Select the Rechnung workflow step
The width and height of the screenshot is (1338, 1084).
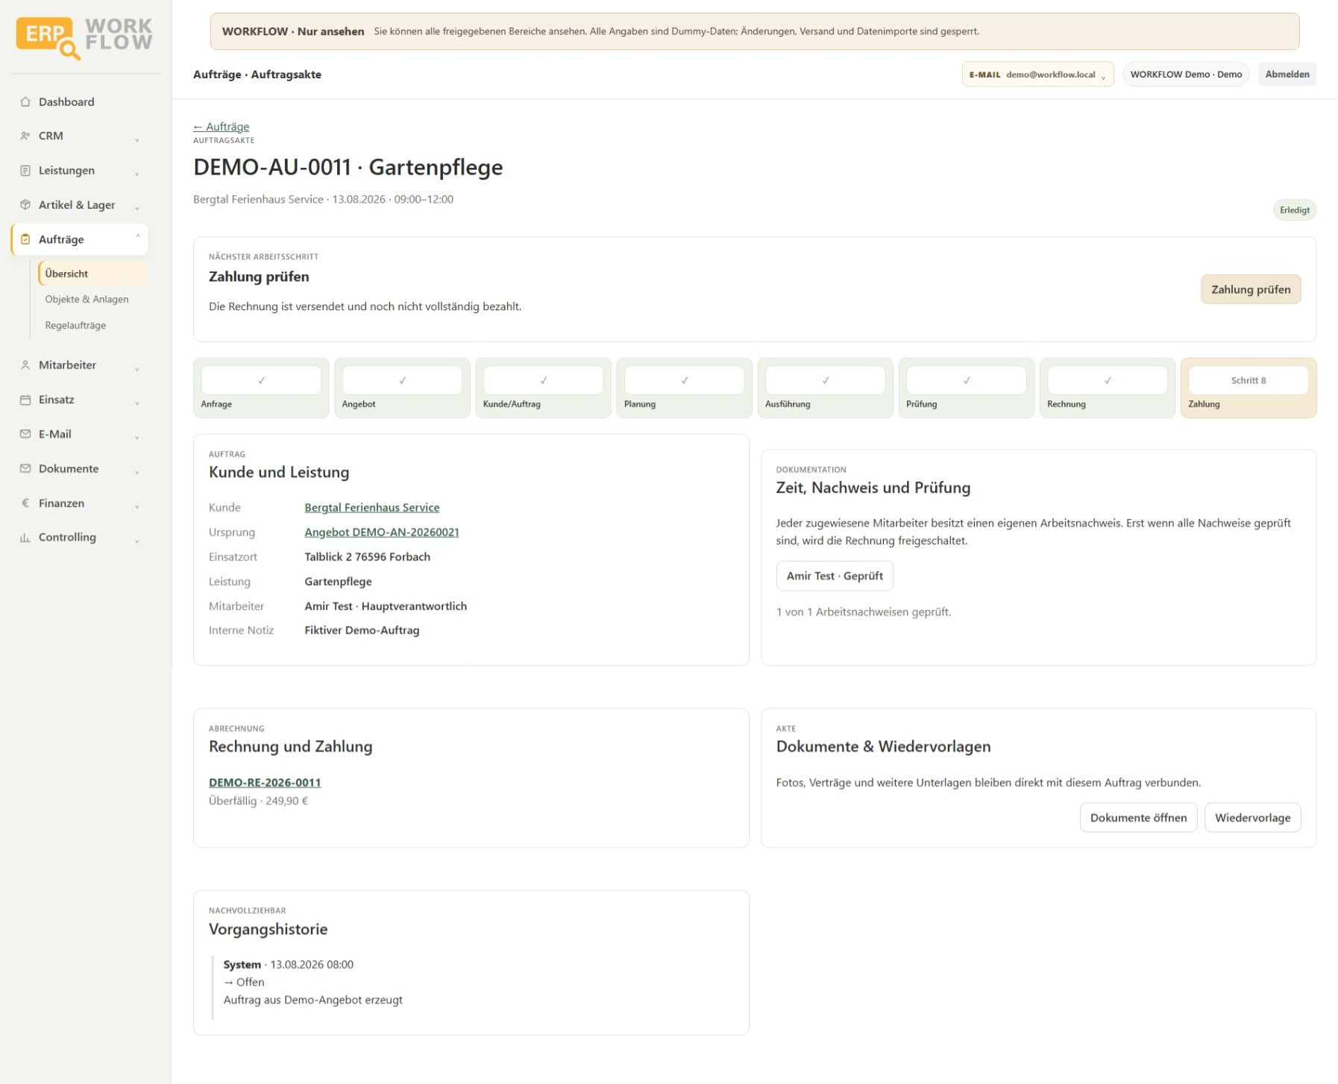pyautogui.click(x=1108, y=388)
